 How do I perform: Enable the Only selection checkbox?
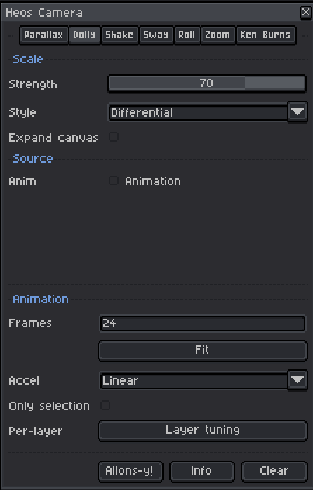[105, 405]
